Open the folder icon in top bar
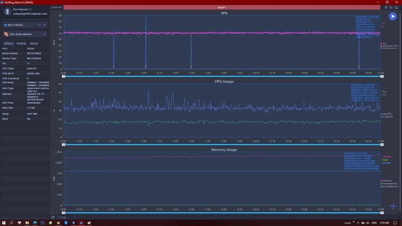 (391, 8)
